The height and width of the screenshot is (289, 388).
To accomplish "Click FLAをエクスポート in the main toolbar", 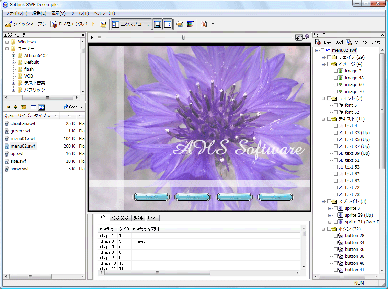I will pos(73,24).
